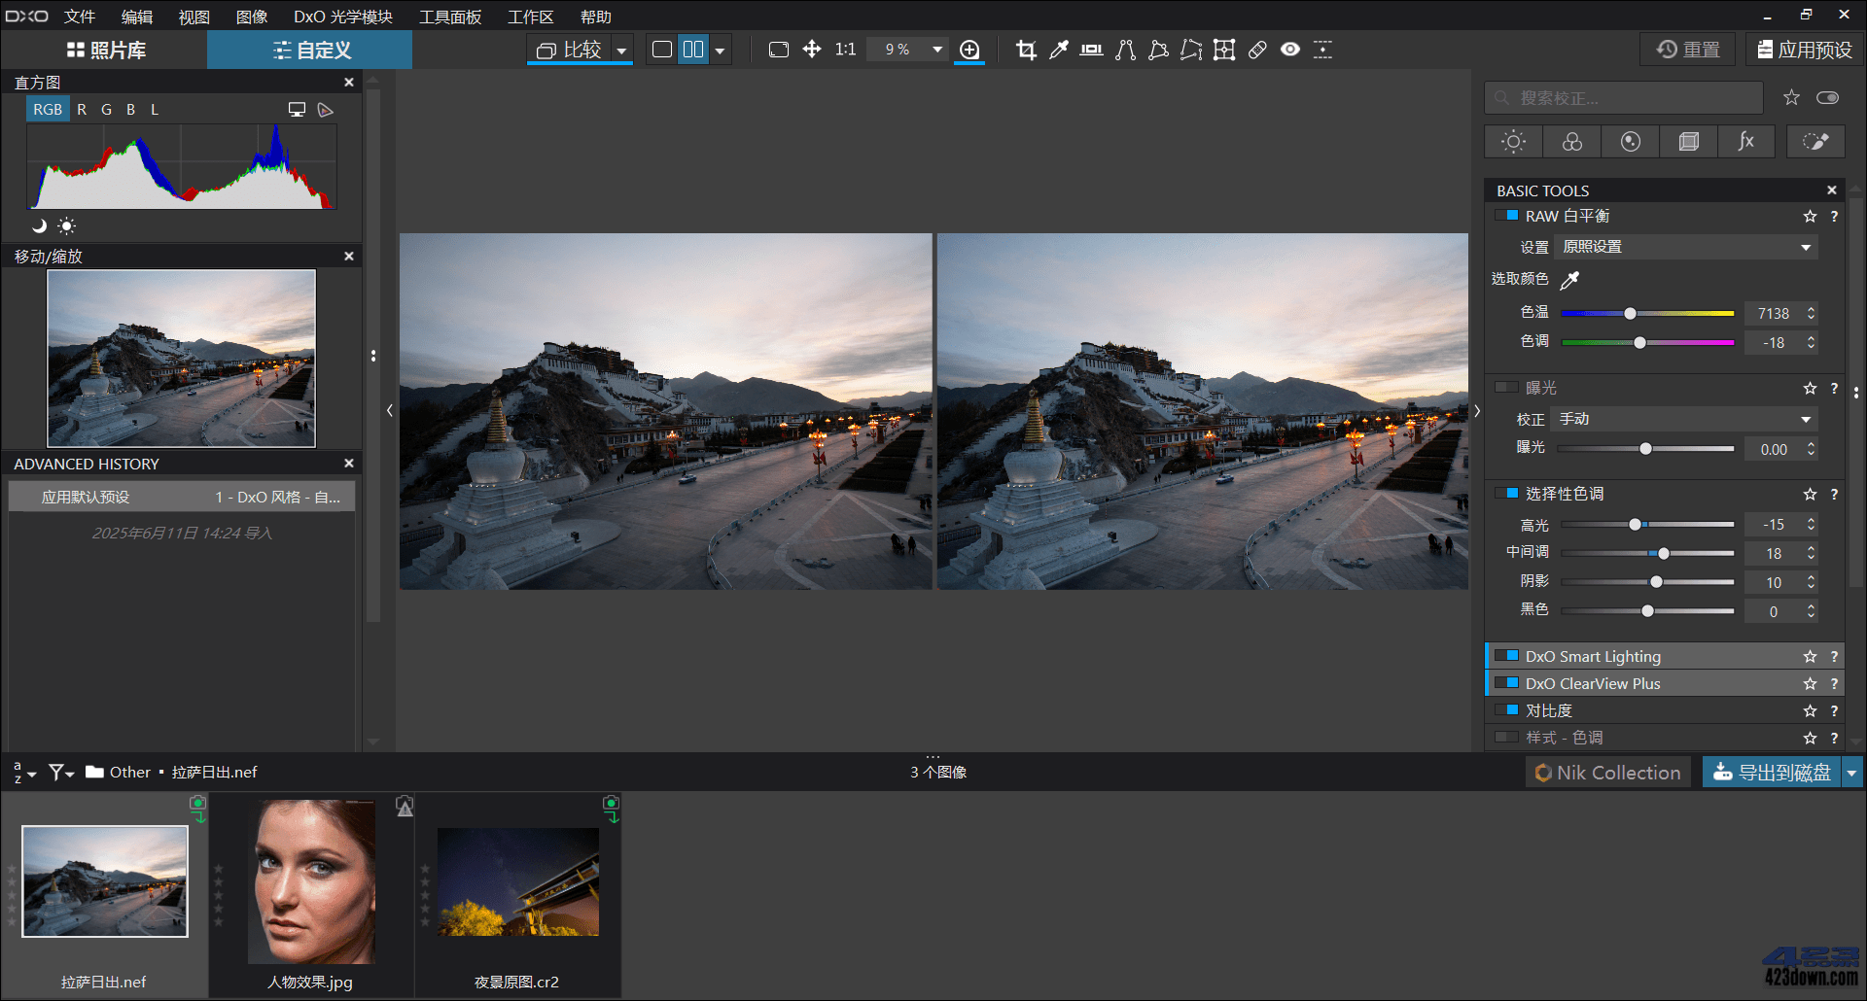1867x1001 pixels.
Task: Open the DxO 光学模块 menu
Action: click(x=342, y=16)
